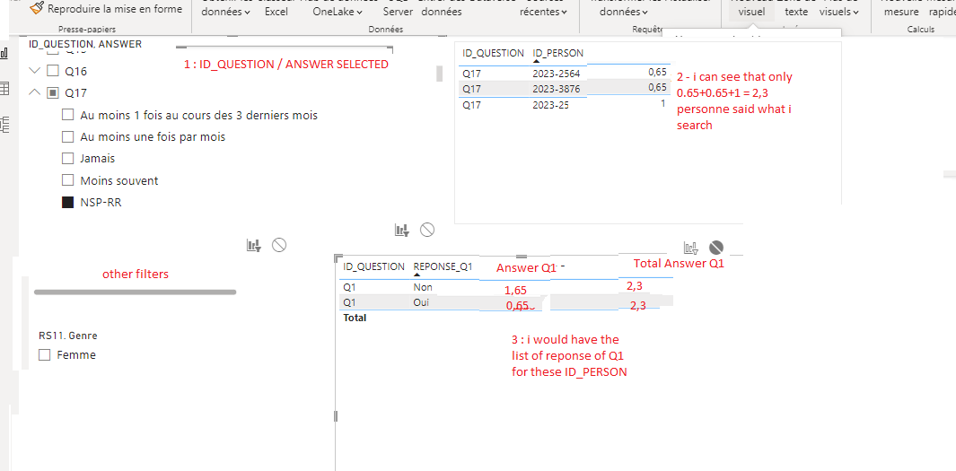This screenshot has width=956, height=471.
Task: Toggle the Q17 checkbox in the slicer
Action: [53, 93]
